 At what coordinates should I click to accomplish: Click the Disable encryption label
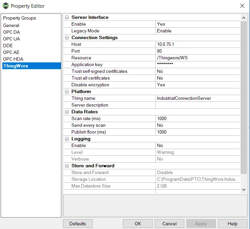(x=90, y=85)
